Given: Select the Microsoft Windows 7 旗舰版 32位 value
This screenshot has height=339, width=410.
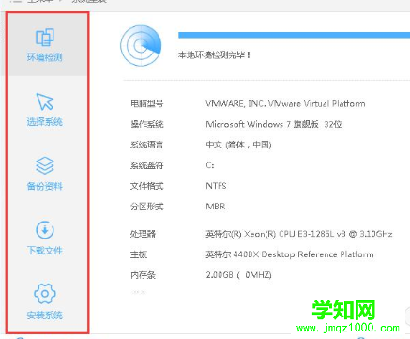Looking at the screenshot, I should point(274,124).
